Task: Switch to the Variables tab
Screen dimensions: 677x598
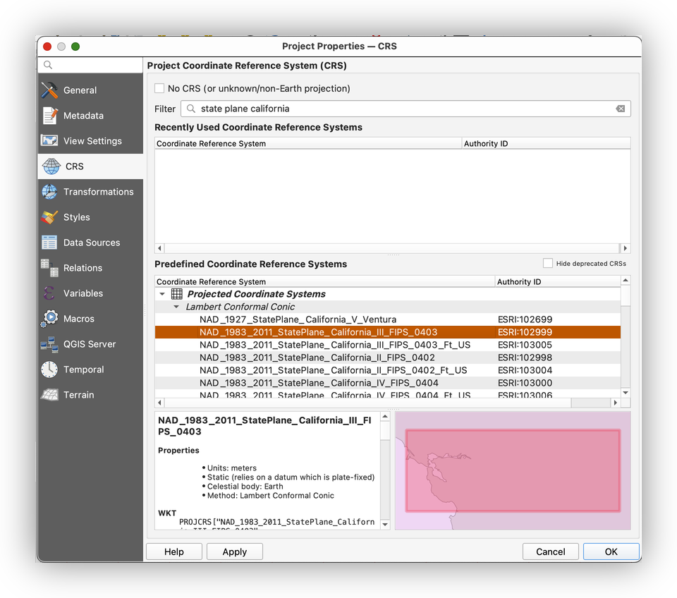Action: tap(83, 293)
